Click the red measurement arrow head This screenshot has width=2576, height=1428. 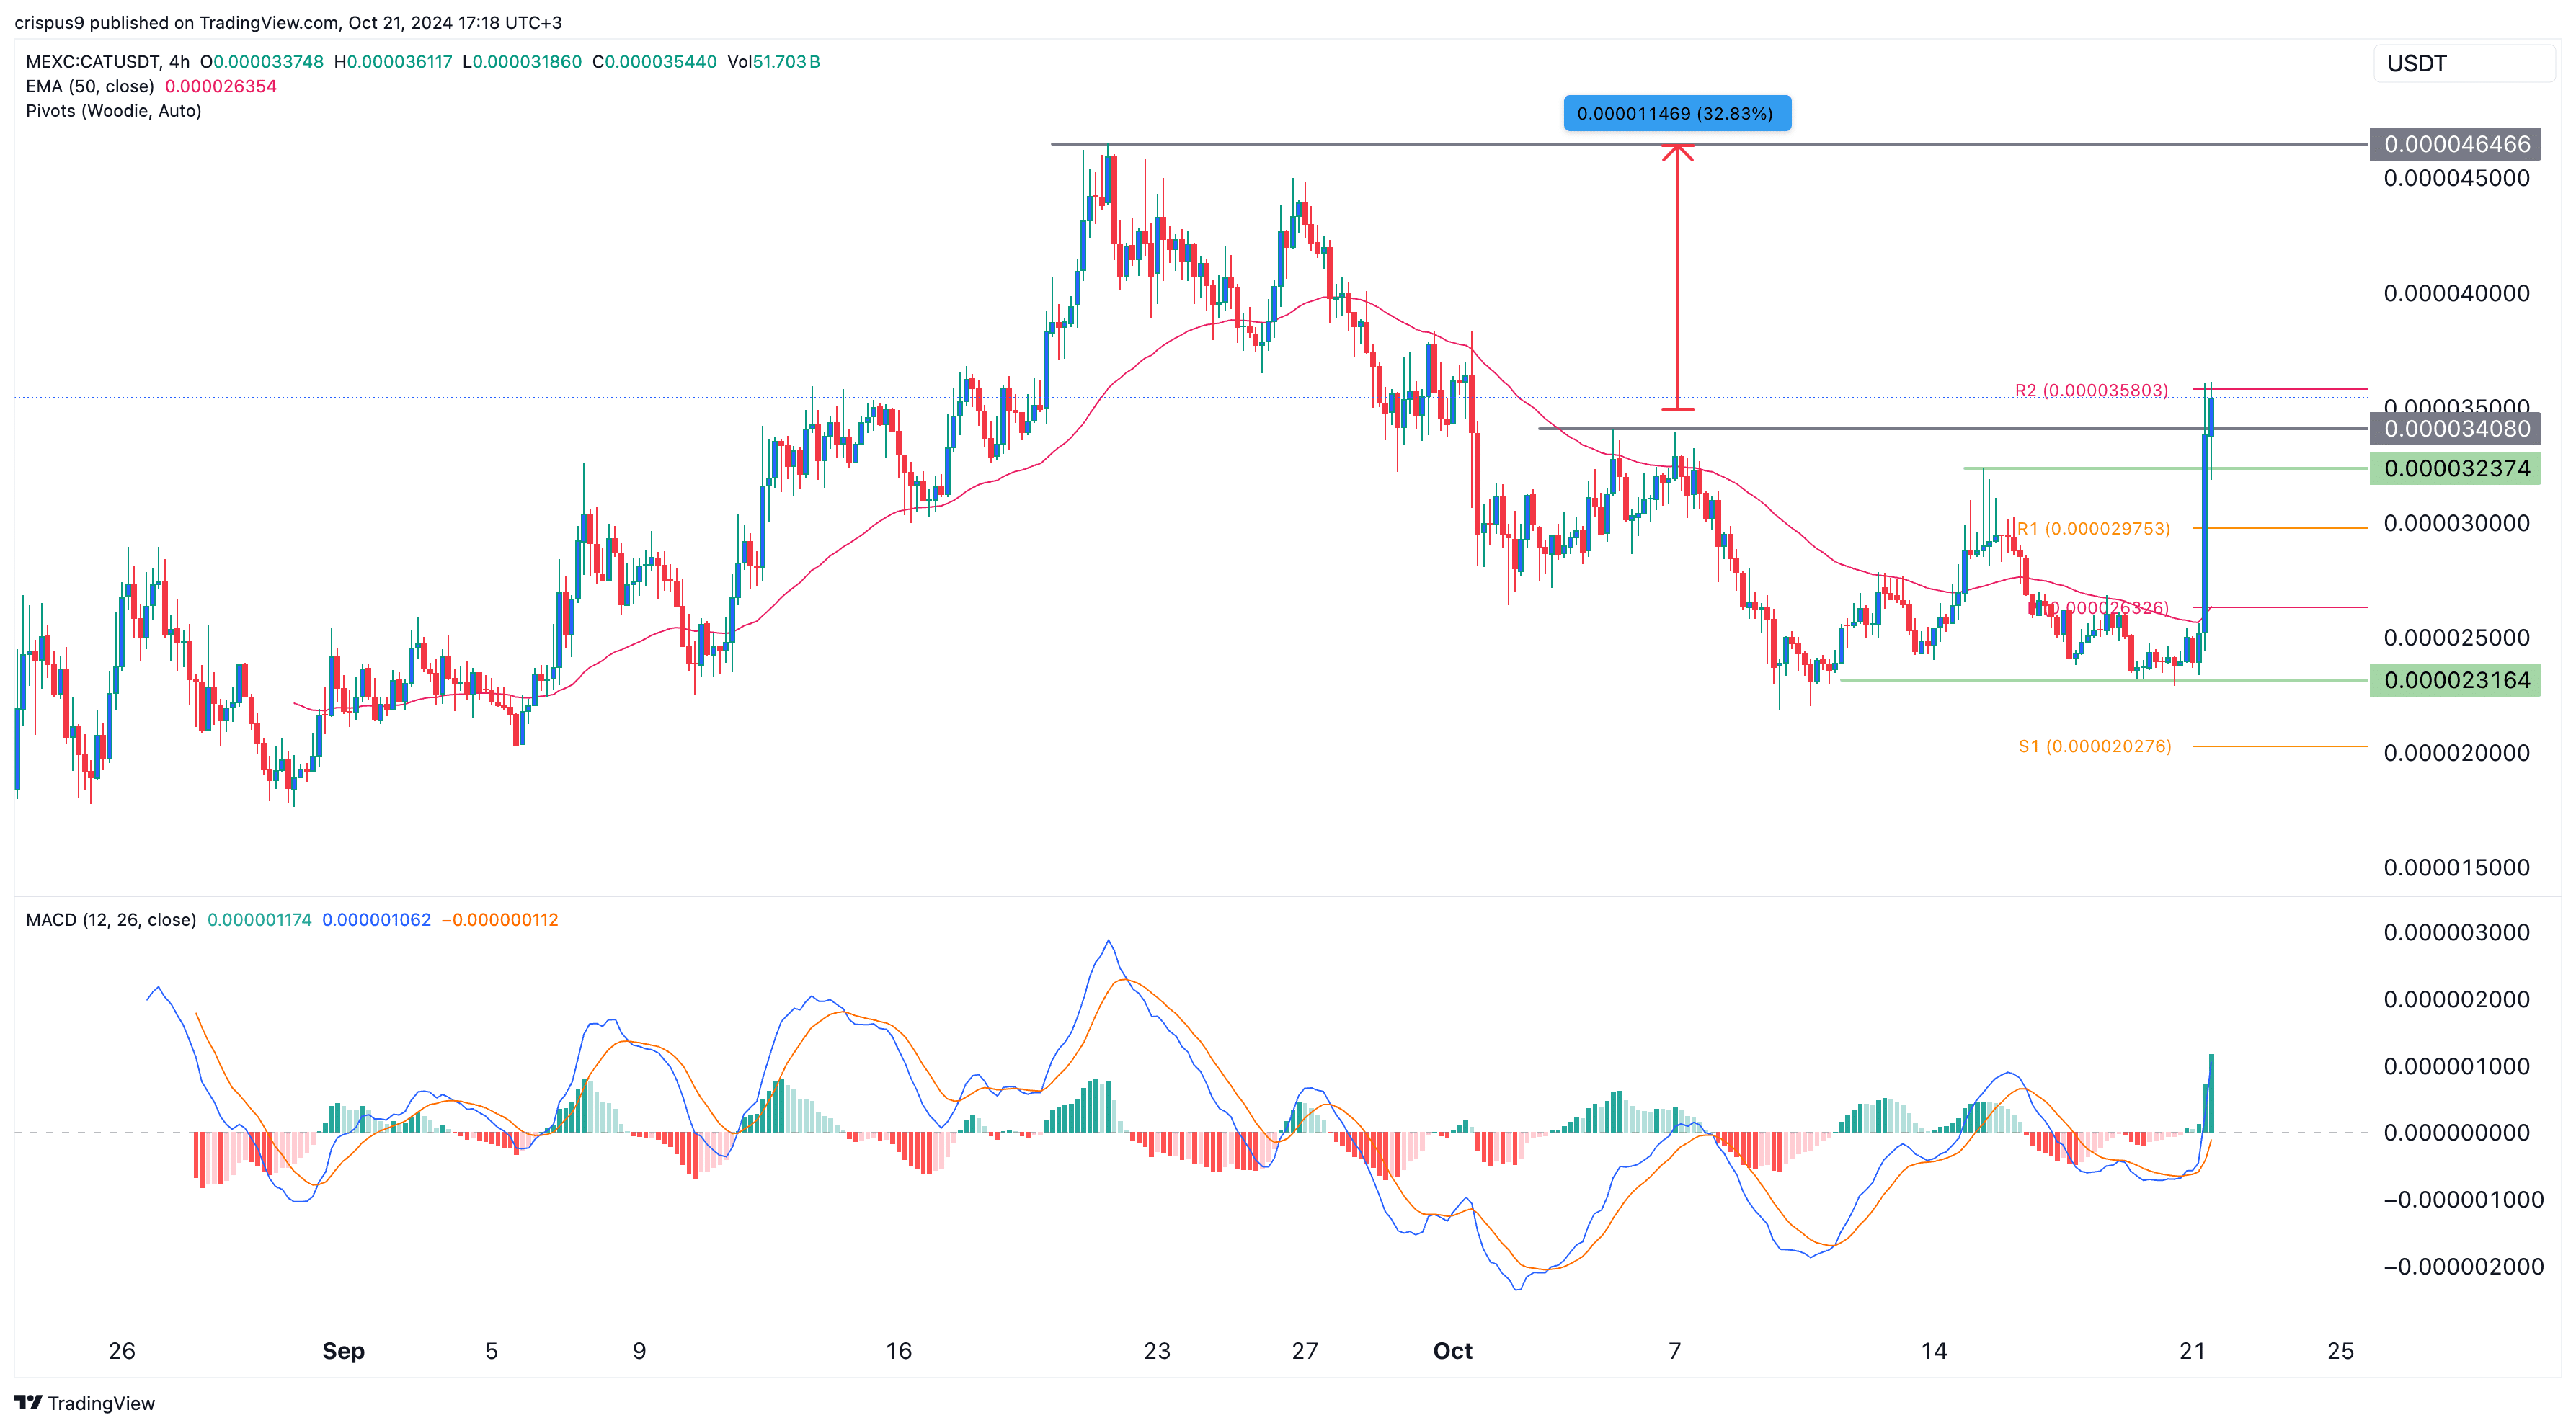tap(1677, 152)
